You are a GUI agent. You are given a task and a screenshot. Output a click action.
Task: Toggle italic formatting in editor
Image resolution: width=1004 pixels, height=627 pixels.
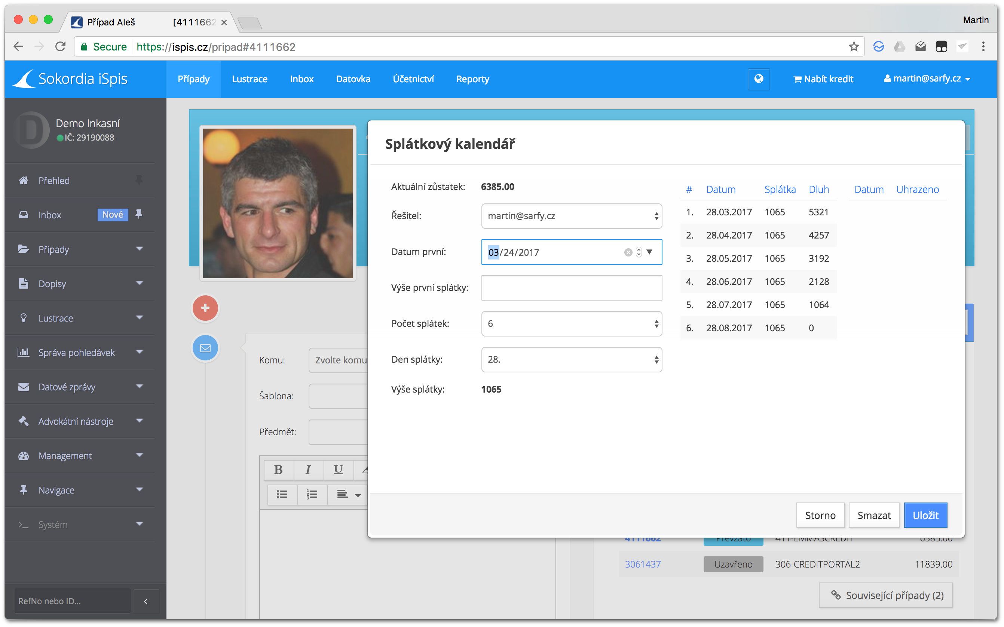coord(308,470)
